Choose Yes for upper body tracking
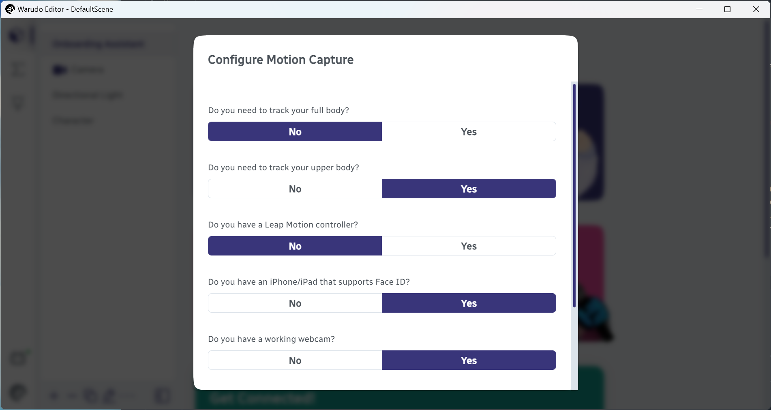The image size is (771, 410). (469, 189)
